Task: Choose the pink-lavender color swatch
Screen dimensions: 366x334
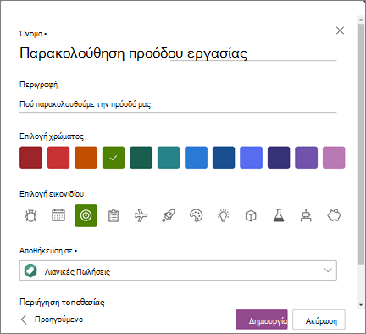Action: coord(334,158)
